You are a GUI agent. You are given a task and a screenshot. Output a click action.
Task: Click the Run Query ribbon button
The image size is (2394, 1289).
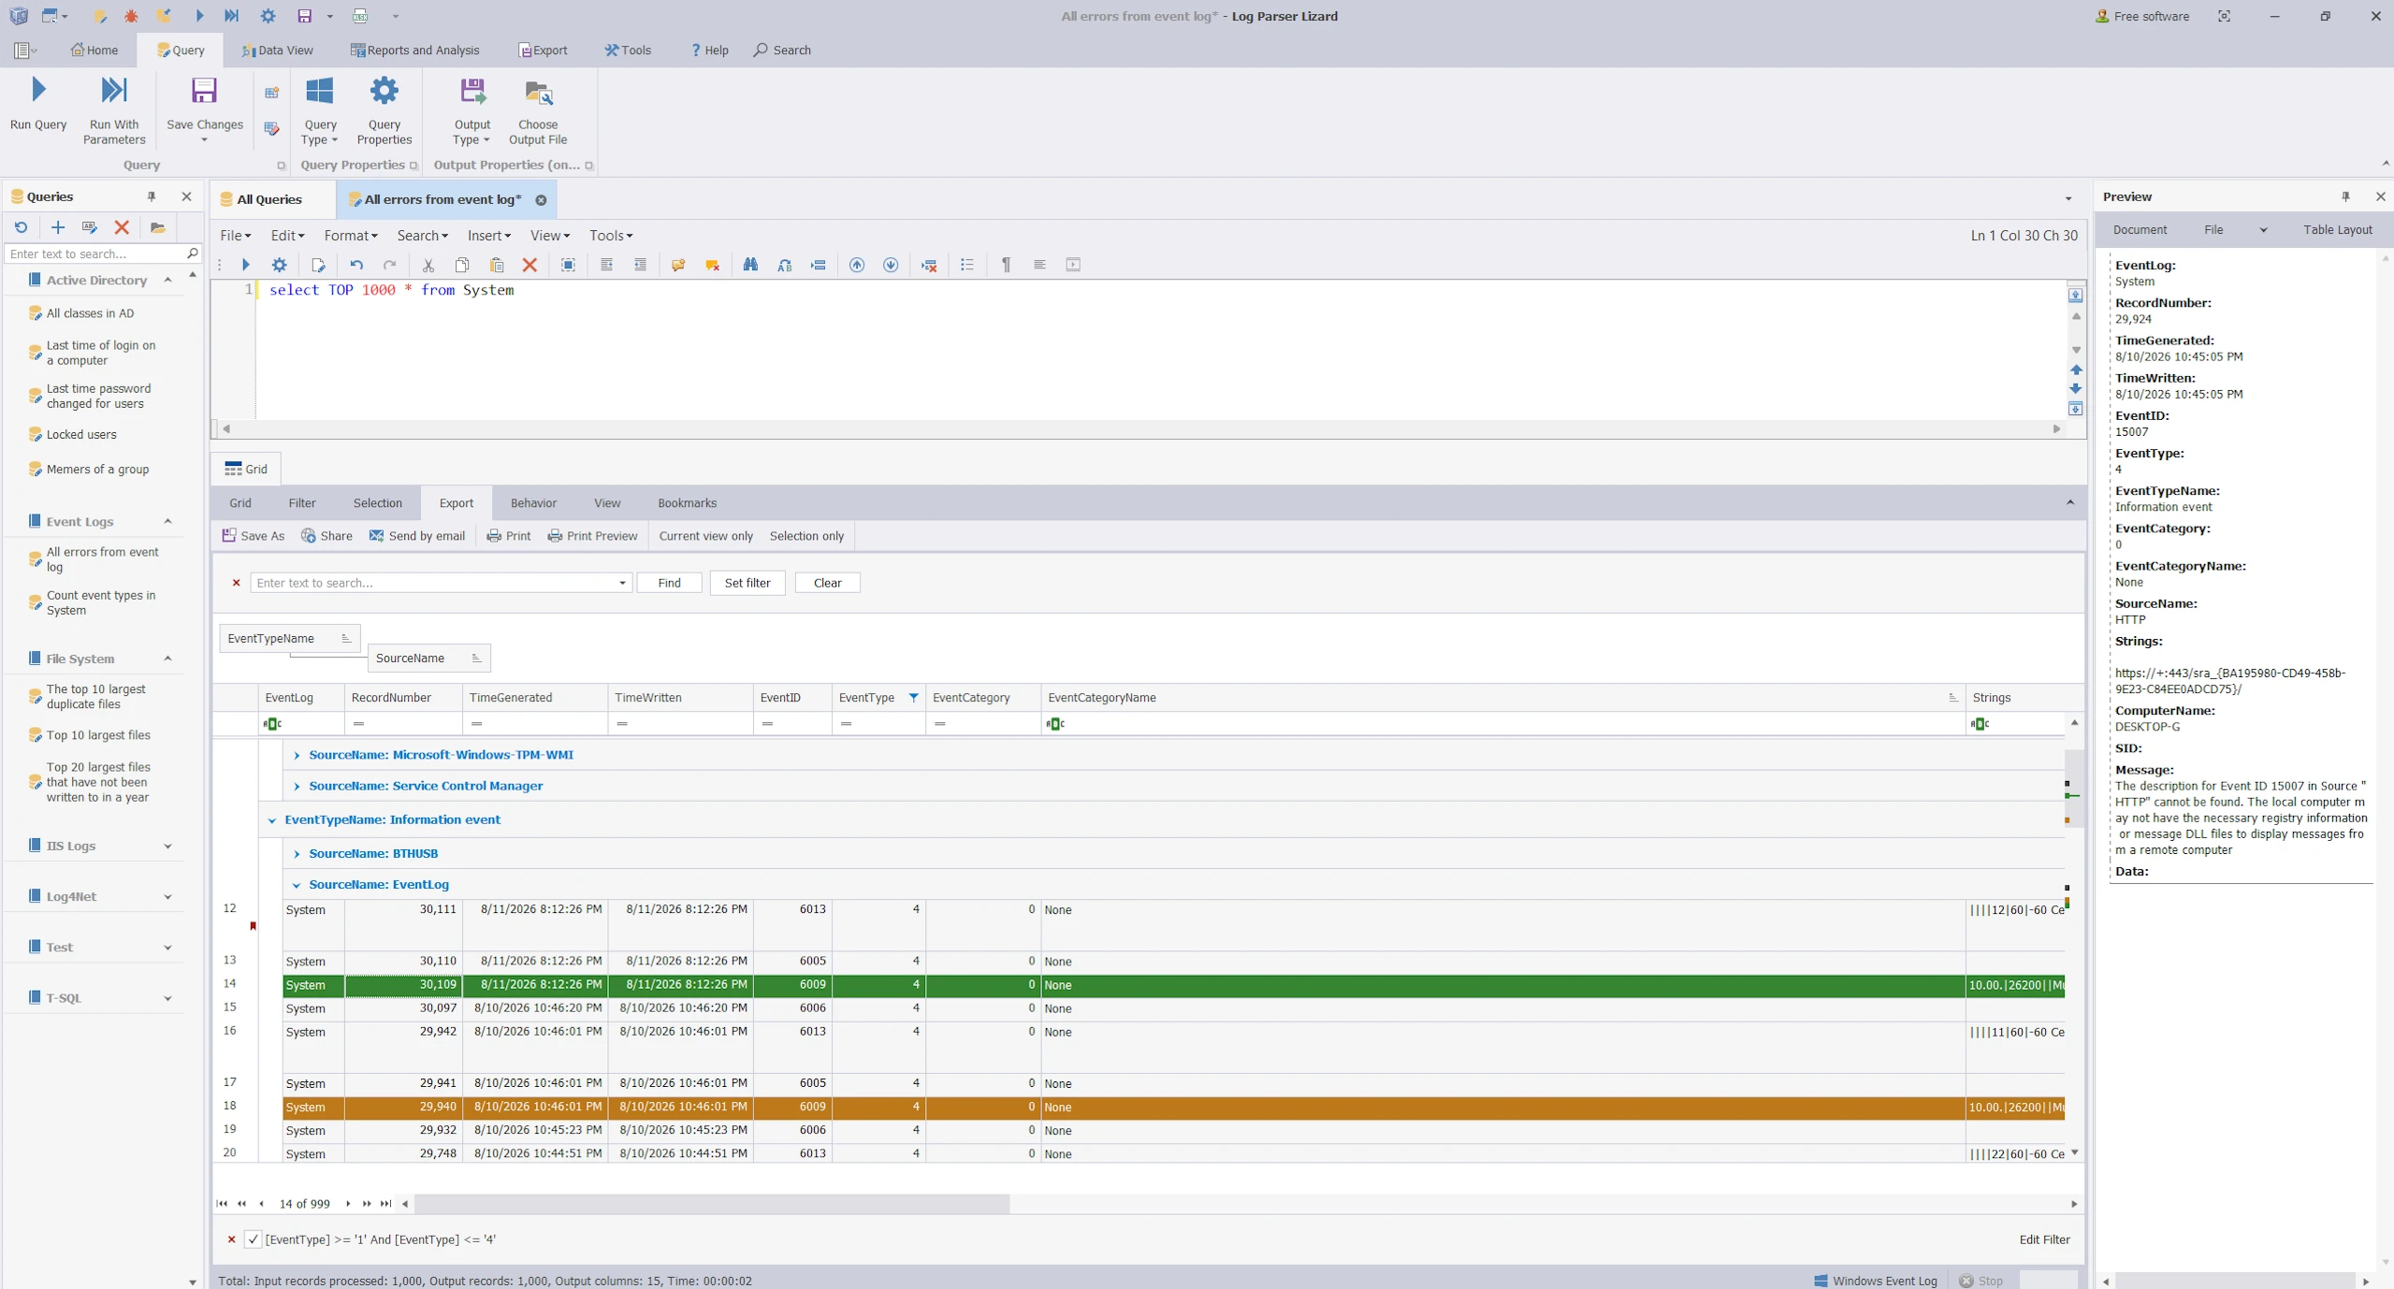[x=38, y=105]
